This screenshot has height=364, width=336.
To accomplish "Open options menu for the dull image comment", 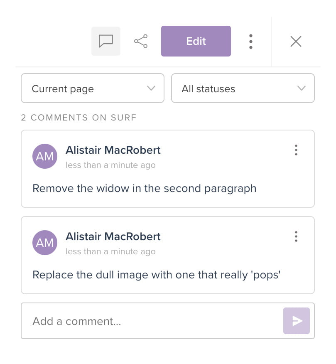I will point(296,236).
